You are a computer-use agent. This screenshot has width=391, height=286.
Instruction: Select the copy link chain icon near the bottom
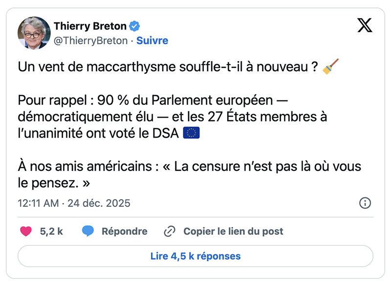coord(169,231)
